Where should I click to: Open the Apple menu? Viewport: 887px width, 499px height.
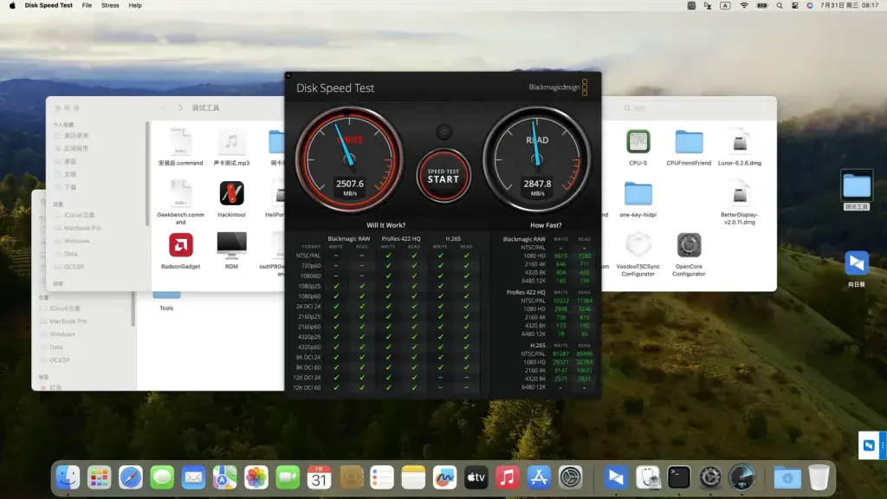click(x=12, y=6)
